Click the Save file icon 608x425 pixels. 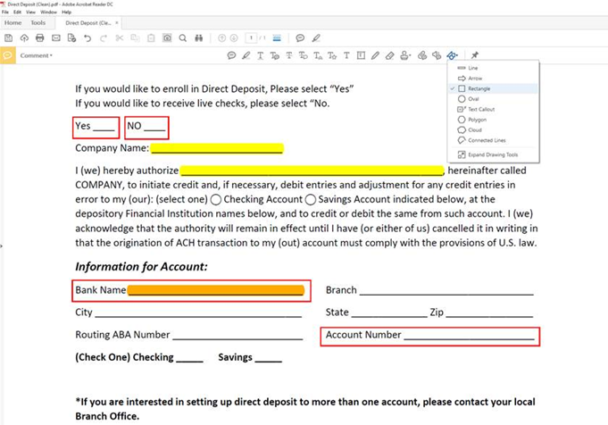9,38
